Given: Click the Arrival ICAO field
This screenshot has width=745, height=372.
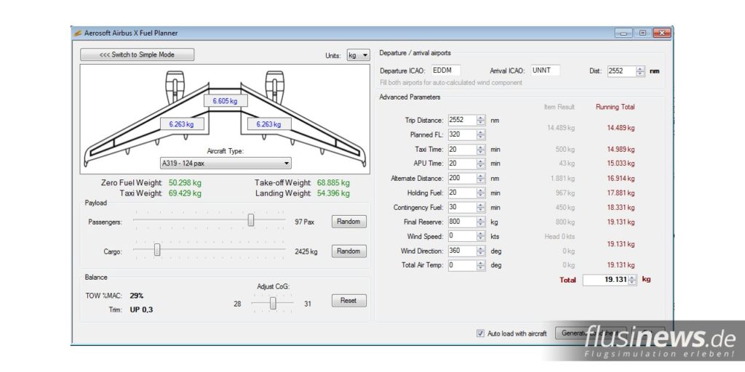Looking at the screenshot, I should 545,71.
